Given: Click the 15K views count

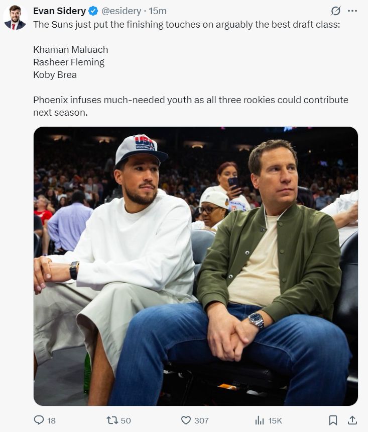Looking at the screenshot, I should pyautogui.click(x=275, y=420).
